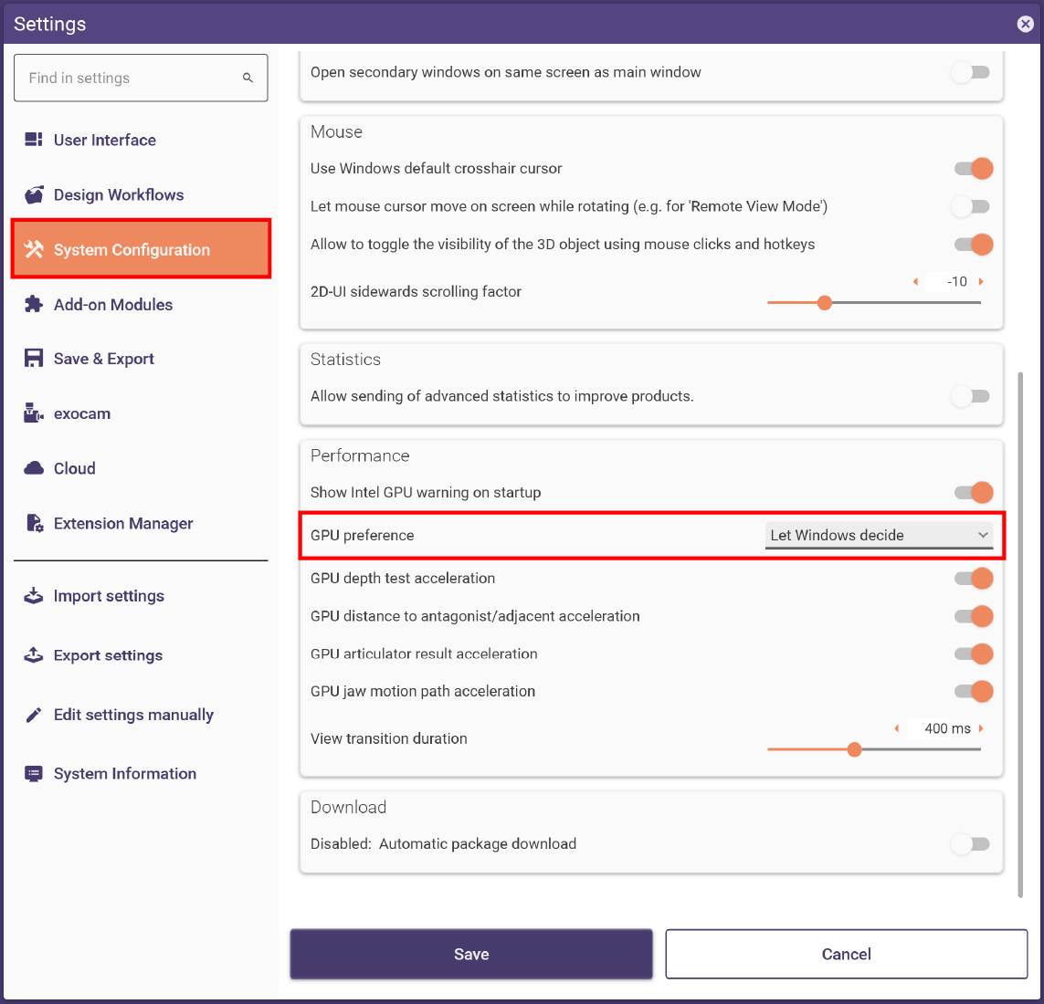Click the Save & Export floppy disk icon
Image resolution: width=1044 pixels, height=1004 pixels.
point(33,359)
